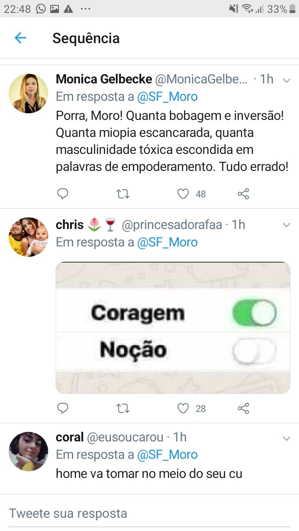Share Monica Gelbecke's tweet
The width and height of the screenshot is (299, 531).
(243, 194)
